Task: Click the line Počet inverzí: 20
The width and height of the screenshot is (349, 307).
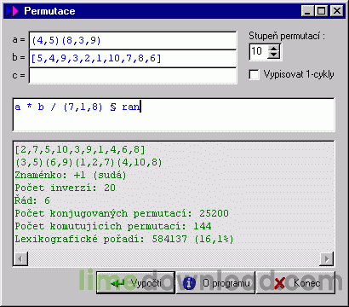Action: tap(66, 188)
